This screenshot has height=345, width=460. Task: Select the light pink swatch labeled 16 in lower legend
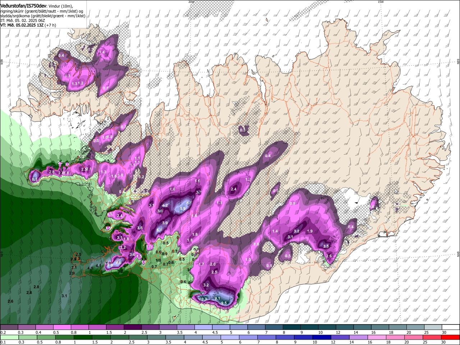(377, 337)
